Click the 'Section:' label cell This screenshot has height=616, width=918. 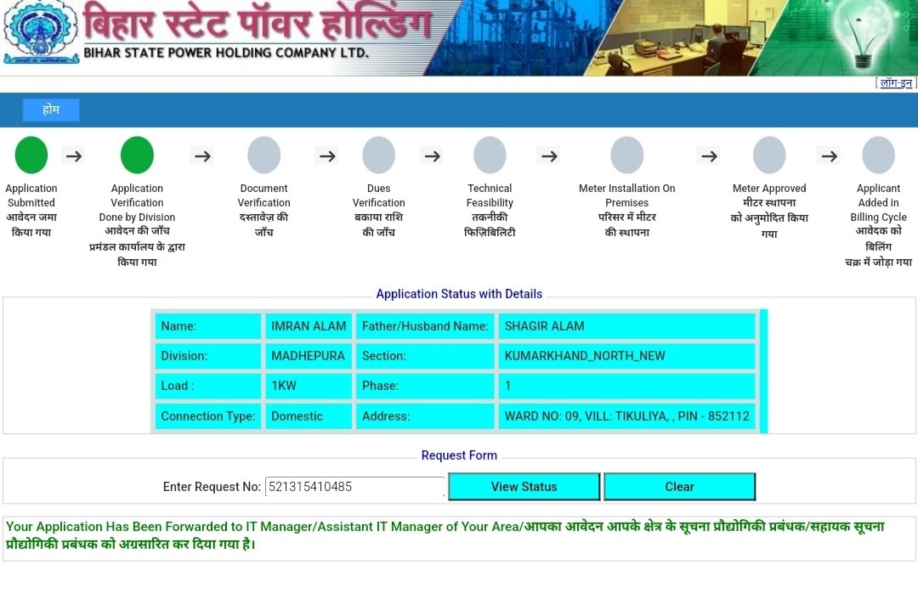point(426,356)
